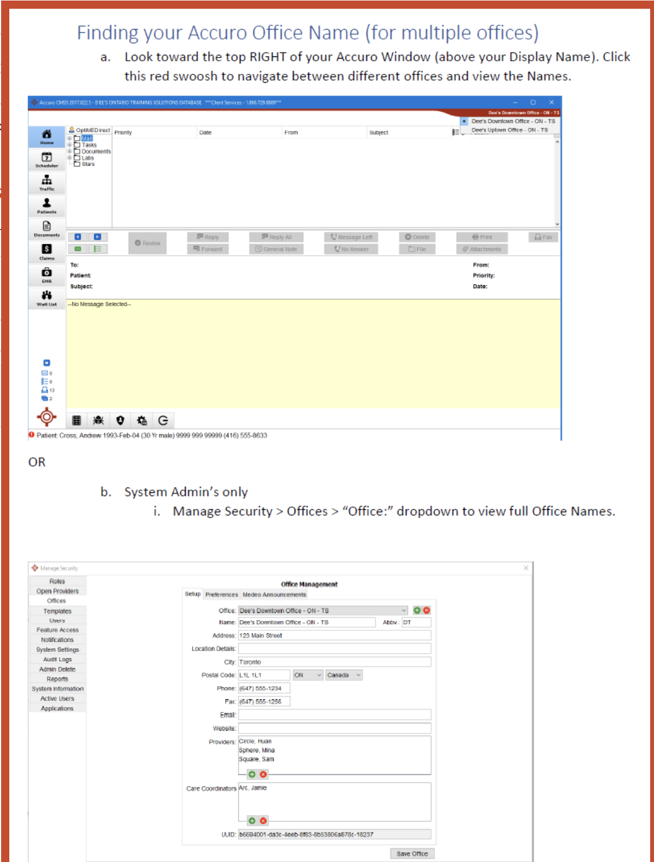Open the Home section in Accuro sidebar
The image size is (654, 862).
[47, 137]
